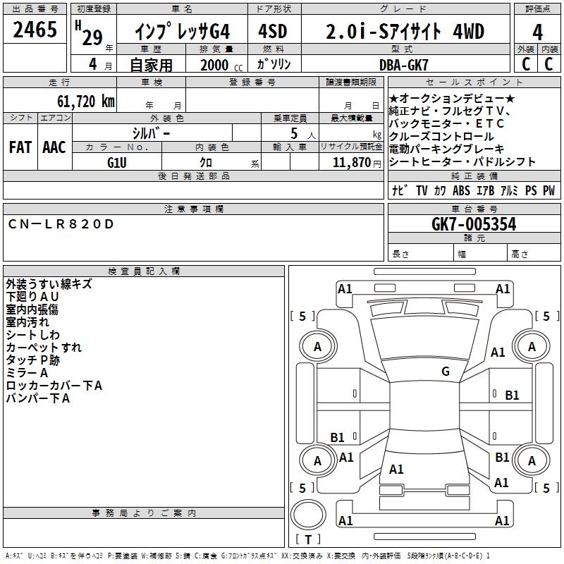Screen dimensions: 564x564
Task: Select the カワ equipment label
Action: pyautogui.click(x=440, y=190)
